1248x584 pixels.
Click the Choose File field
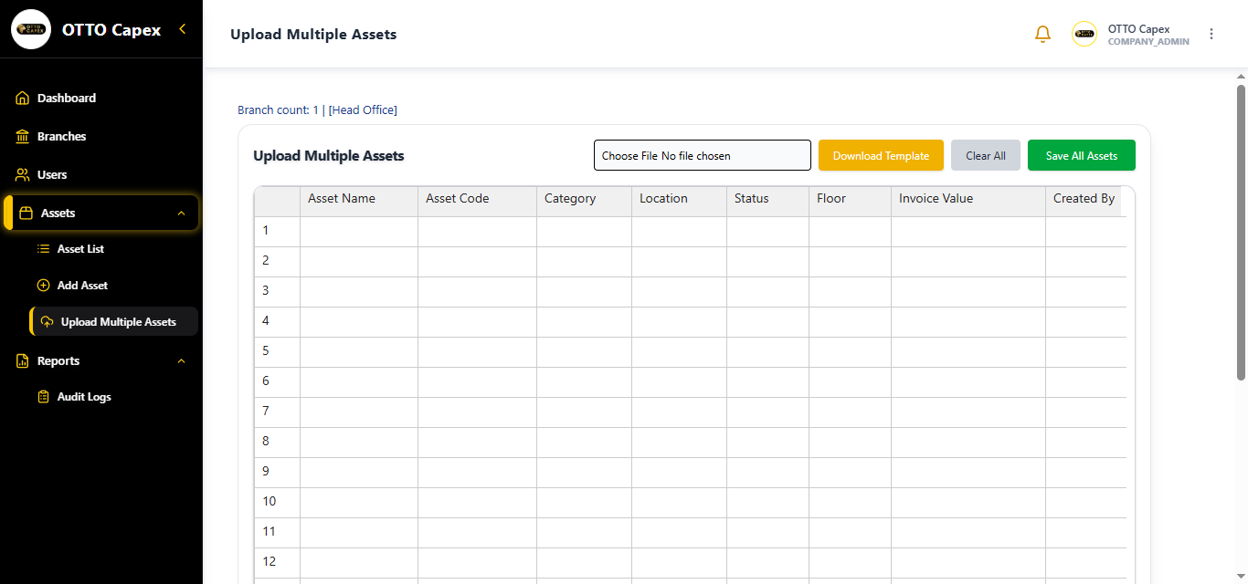click(702, 155)
